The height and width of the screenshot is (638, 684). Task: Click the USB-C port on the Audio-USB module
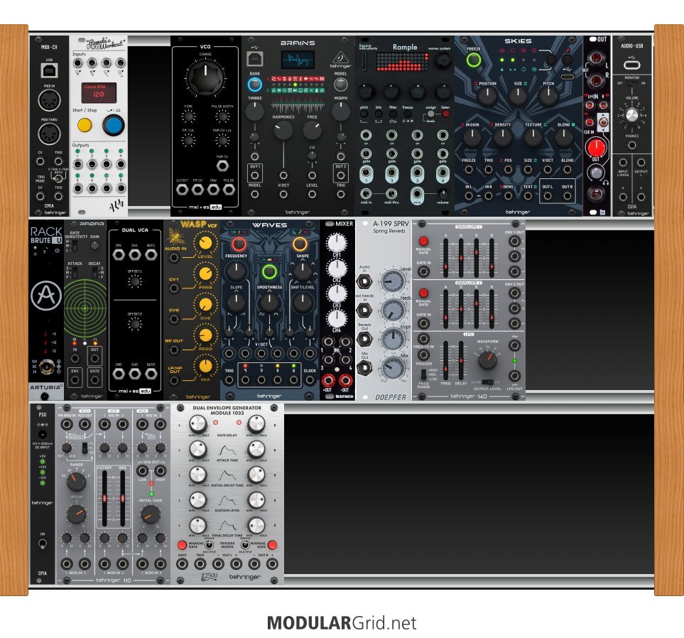click(631, 65)
